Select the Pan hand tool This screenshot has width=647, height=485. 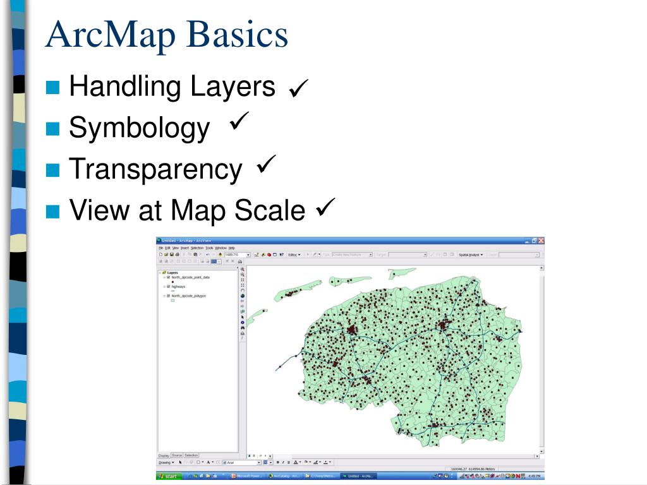243,290
